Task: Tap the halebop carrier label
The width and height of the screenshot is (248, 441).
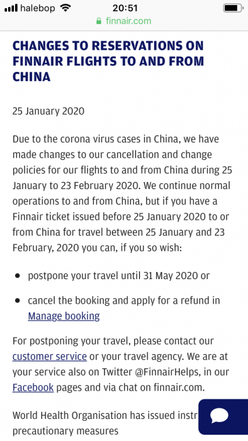Action: tap(37, 8)
